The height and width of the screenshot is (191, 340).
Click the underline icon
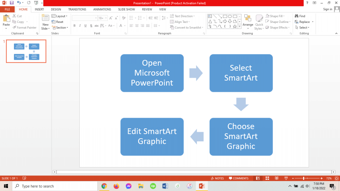[x=85, y=26]
